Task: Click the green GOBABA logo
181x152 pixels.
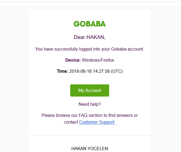Action: [89, 24]
